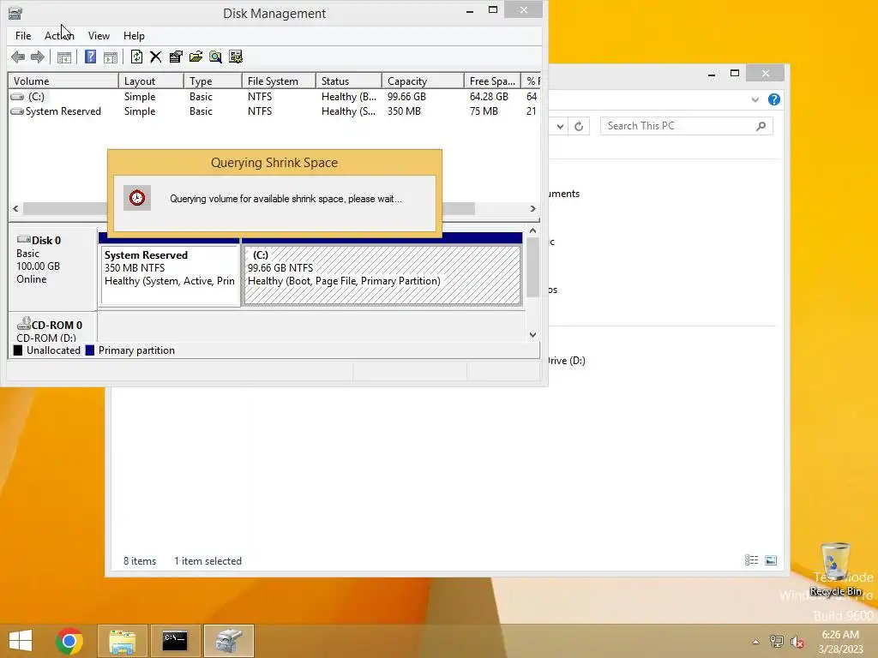Click up arrow of disk pane scrollbar
This screenshot has height=658, width=878.
[x=533, y=230]
